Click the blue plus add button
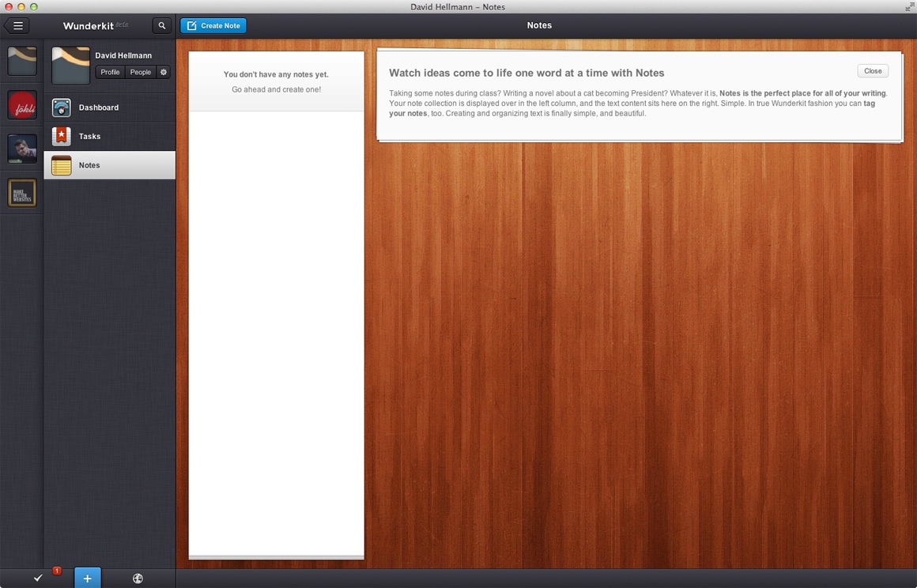Screen dimensions: 917x588 pyautogui.click(x=87, y=578)
